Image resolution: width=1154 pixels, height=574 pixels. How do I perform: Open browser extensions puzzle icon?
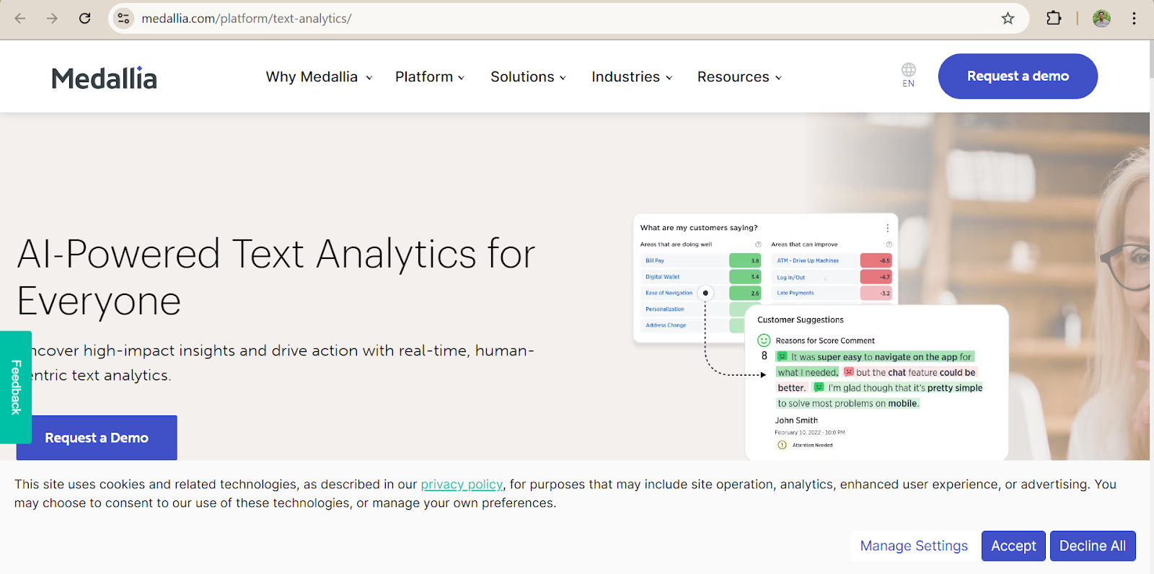click(1054, 19)
